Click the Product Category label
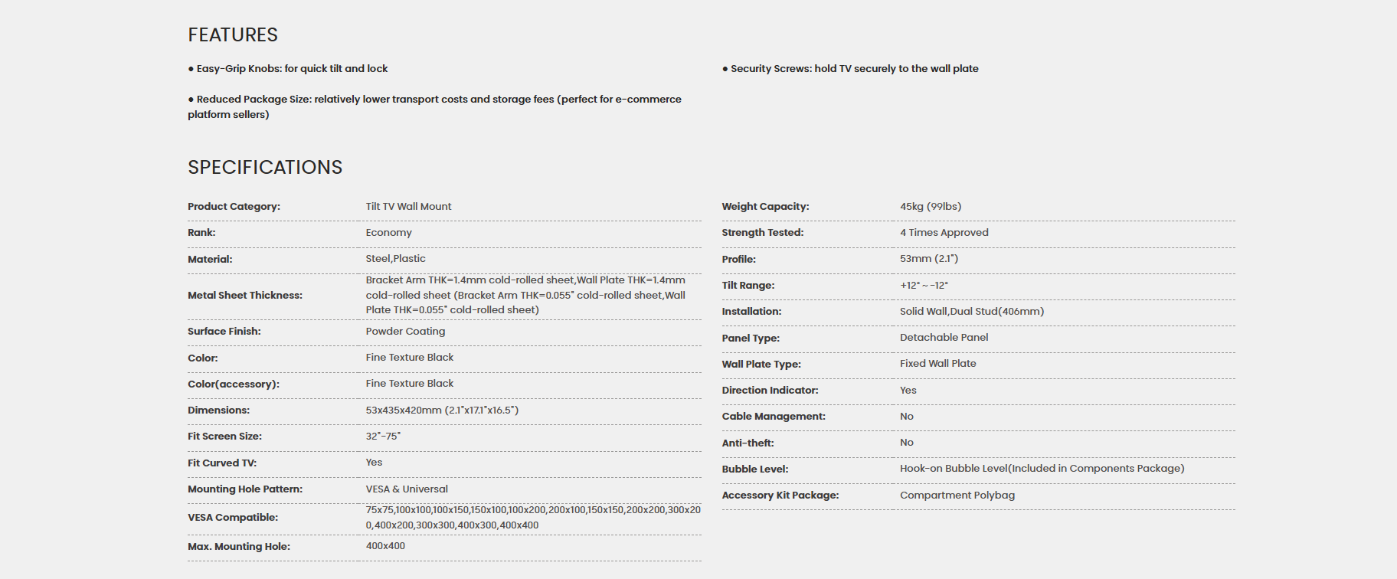This screenshot has height=579, width=1397. coord(234,207)
